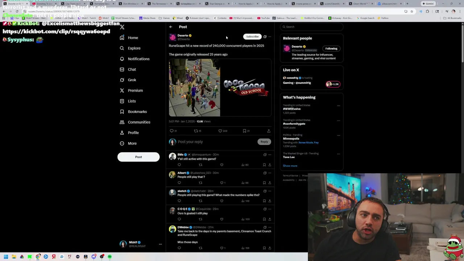Open the #WWEEvolve trend
Viewport: 464px width, 261px height.
(x=292, y=109)
